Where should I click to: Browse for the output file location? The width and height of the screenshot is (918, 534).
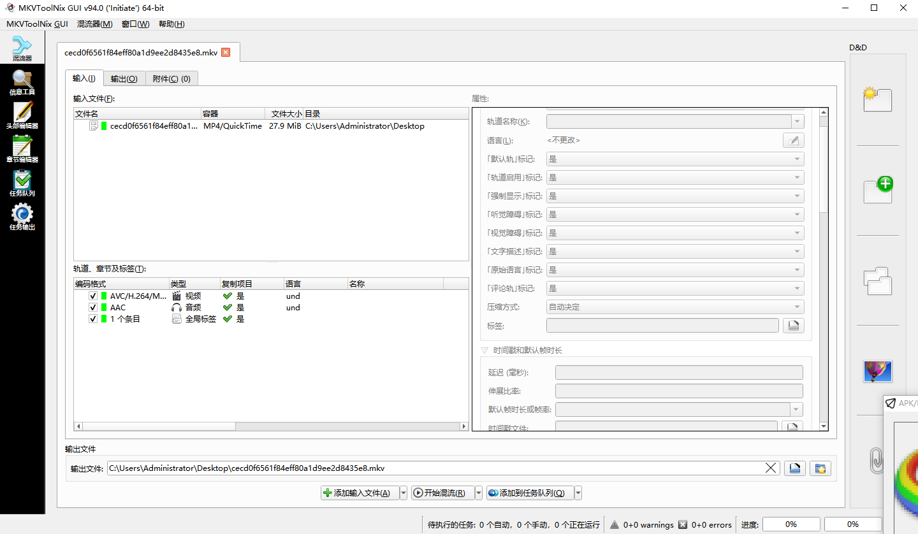pyautogui.click(x=795, y=468)
